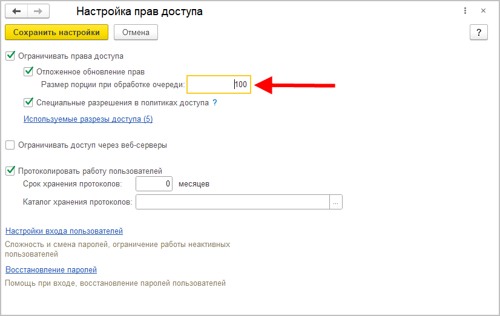Screen dimensions: 500x316
Task: Enable 'Ограничивать доступ через веб-серверы' checkbox
Action: tap(10, 145)
